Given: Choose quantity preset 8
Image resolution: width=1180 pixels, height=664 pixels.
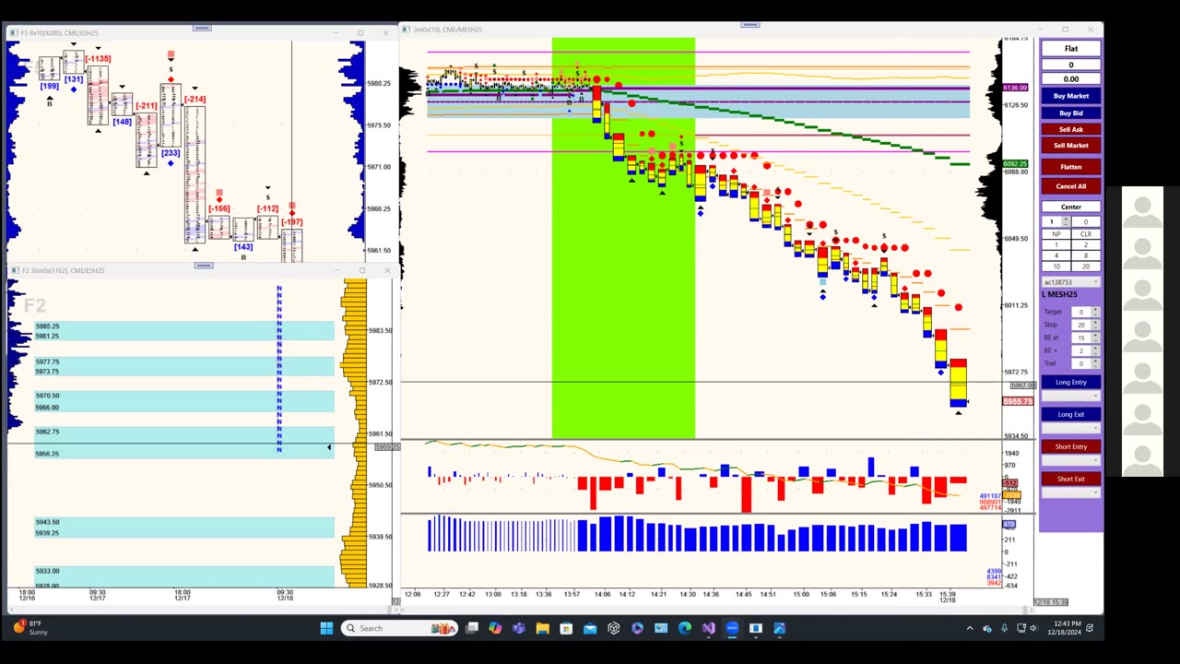Looking at the screenshot, I should (x=1086, y=255).
